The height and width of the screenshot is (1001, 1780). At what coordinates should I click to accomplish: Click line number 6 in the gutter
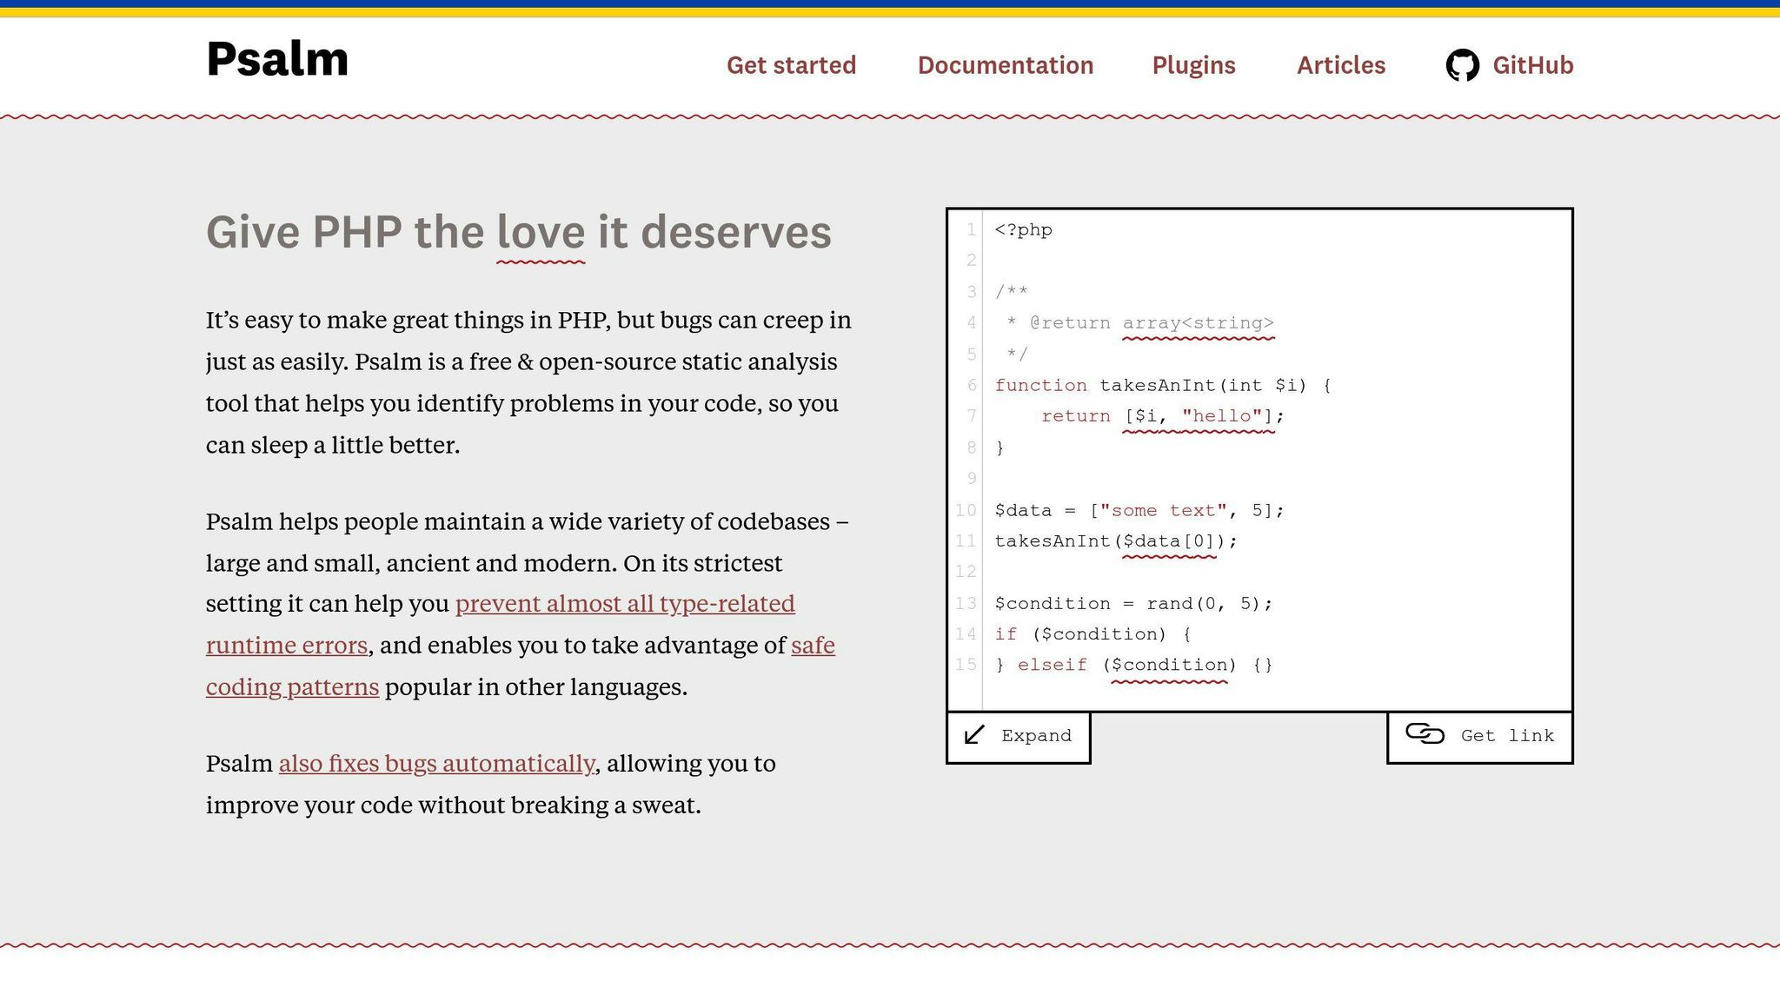[972, 386]
